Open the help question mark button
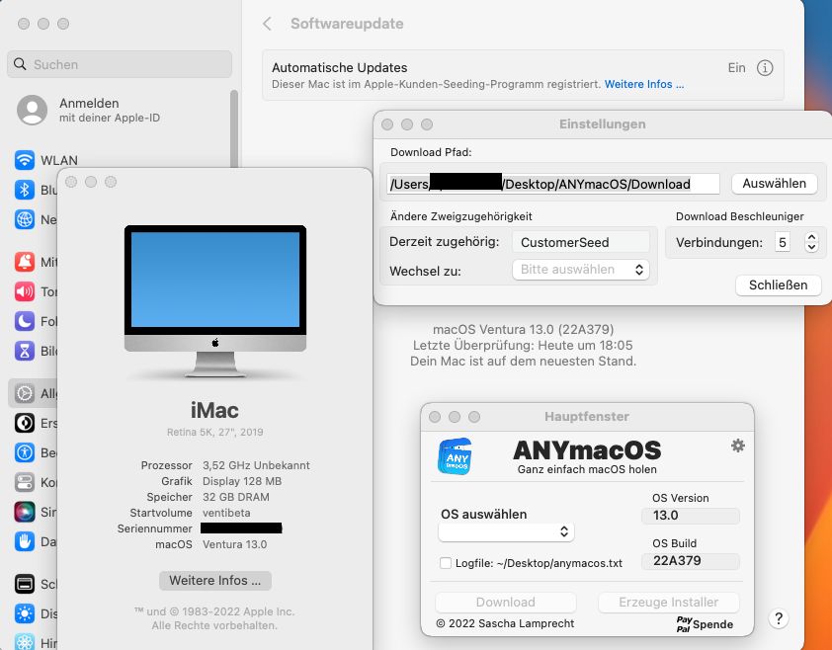 [779, 618]
